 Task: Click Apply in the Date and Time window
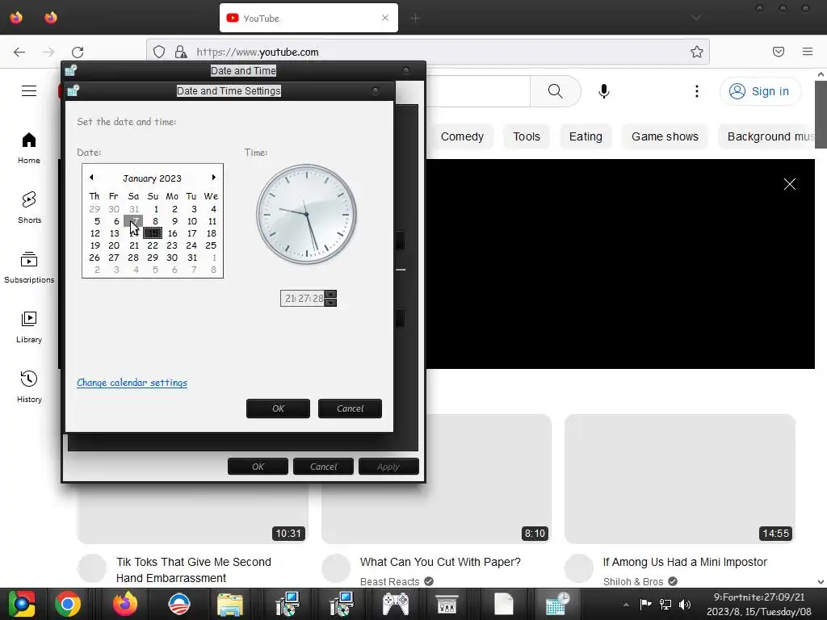point(388,467)
